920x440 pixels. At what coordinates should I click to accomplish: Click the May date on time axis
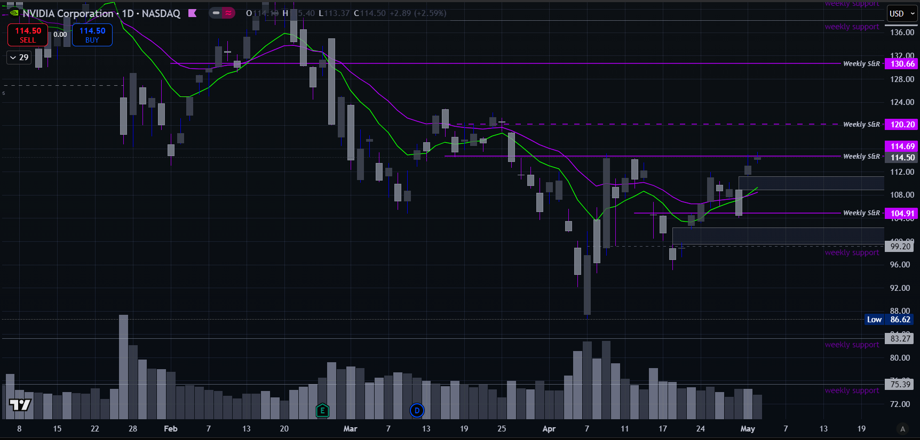tap(748, 429)
